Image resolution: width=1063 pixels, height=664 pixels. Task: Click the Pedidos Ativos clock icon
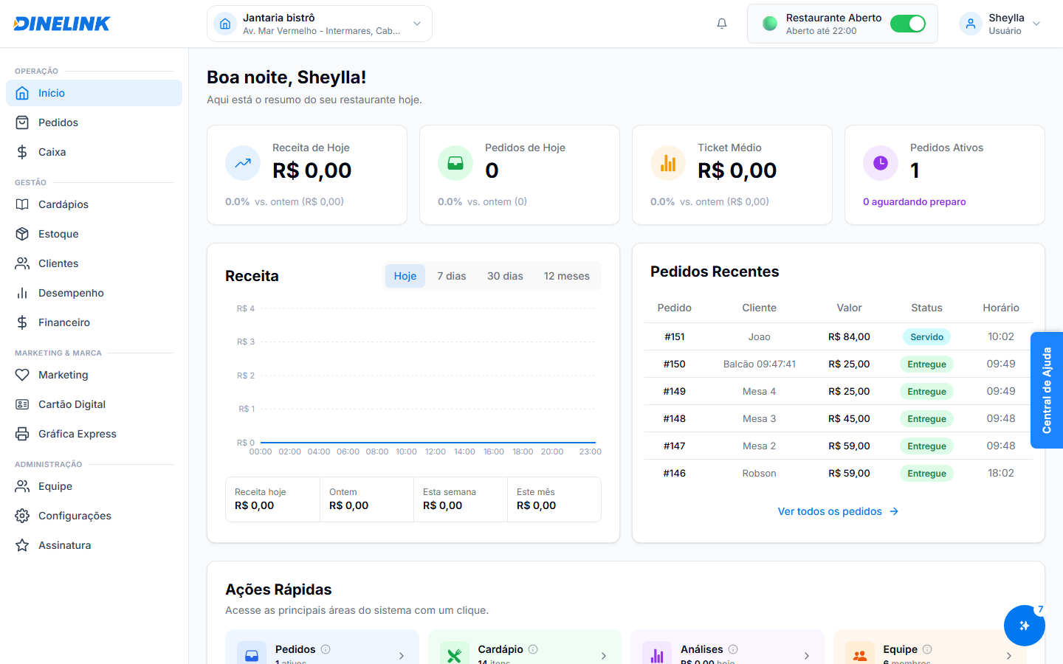pos(881,163)
